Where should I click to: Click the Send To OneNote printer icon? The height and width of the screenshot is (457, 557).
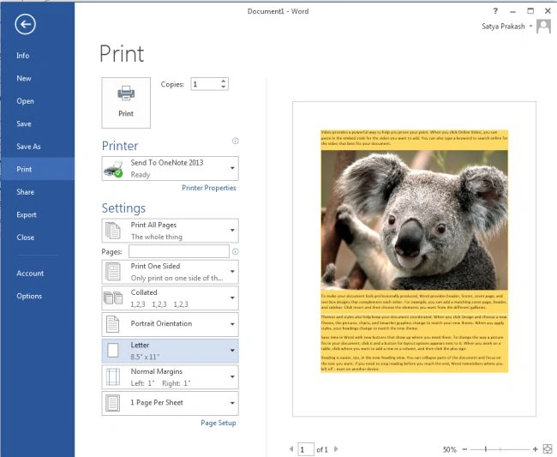pos(113,169)
